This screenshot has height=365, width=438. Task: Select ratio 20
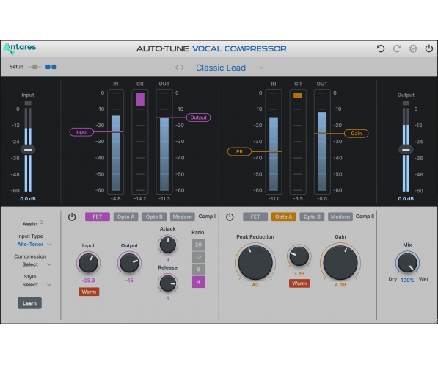click(198, 245)
